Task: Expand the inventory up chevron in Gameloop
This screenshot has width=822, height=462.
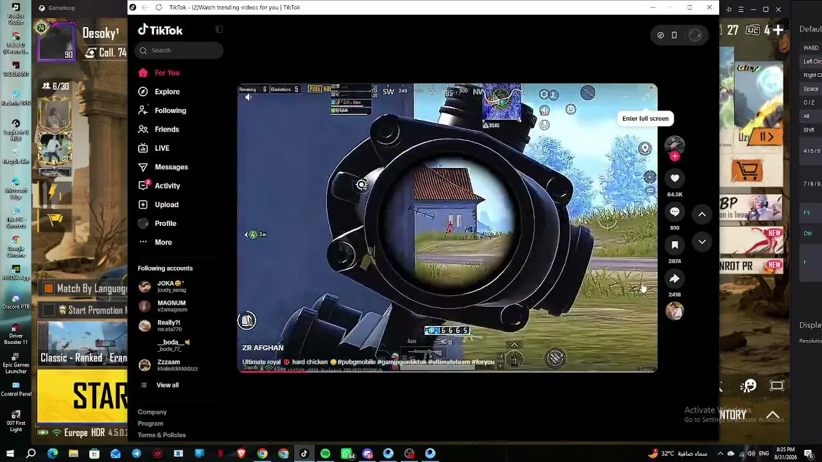Action: point(773,415)
